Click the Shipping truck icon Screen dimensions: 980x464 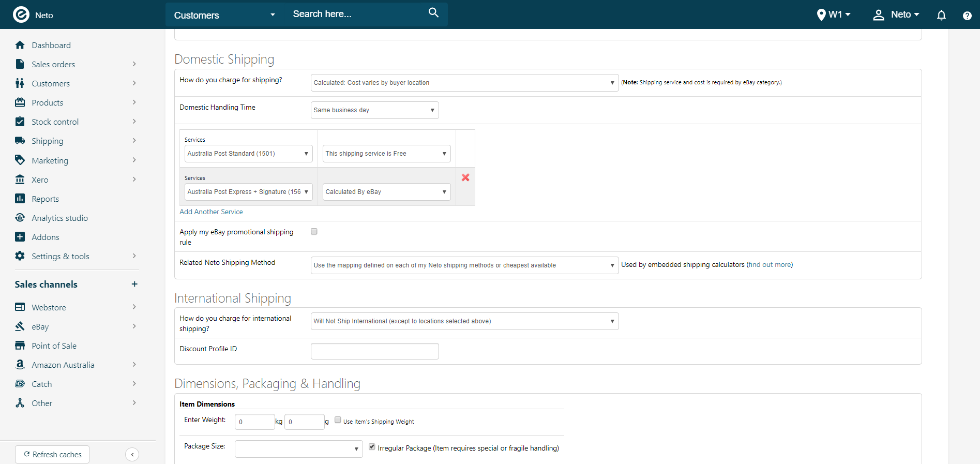(20, 141)
